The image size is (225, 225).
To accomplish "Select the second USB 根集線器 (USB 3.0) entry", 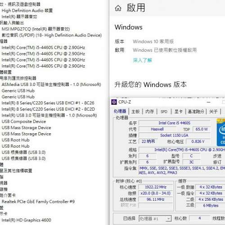I will tap(24, 158).
